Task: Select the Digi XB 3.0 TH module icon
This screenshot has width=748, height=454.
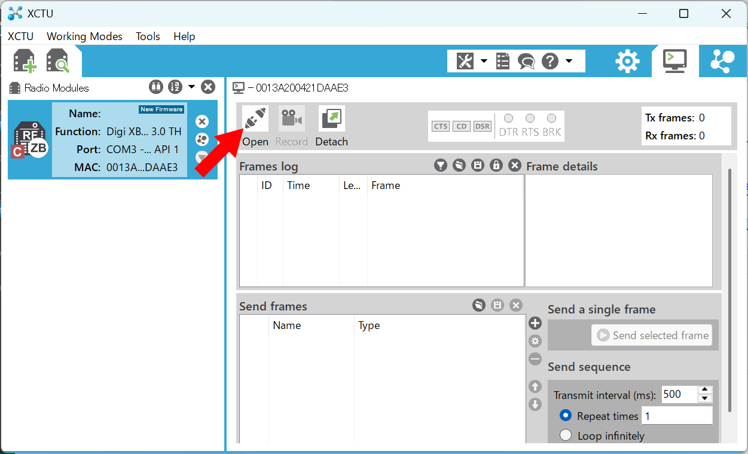Action: click(x=30, y=141)
